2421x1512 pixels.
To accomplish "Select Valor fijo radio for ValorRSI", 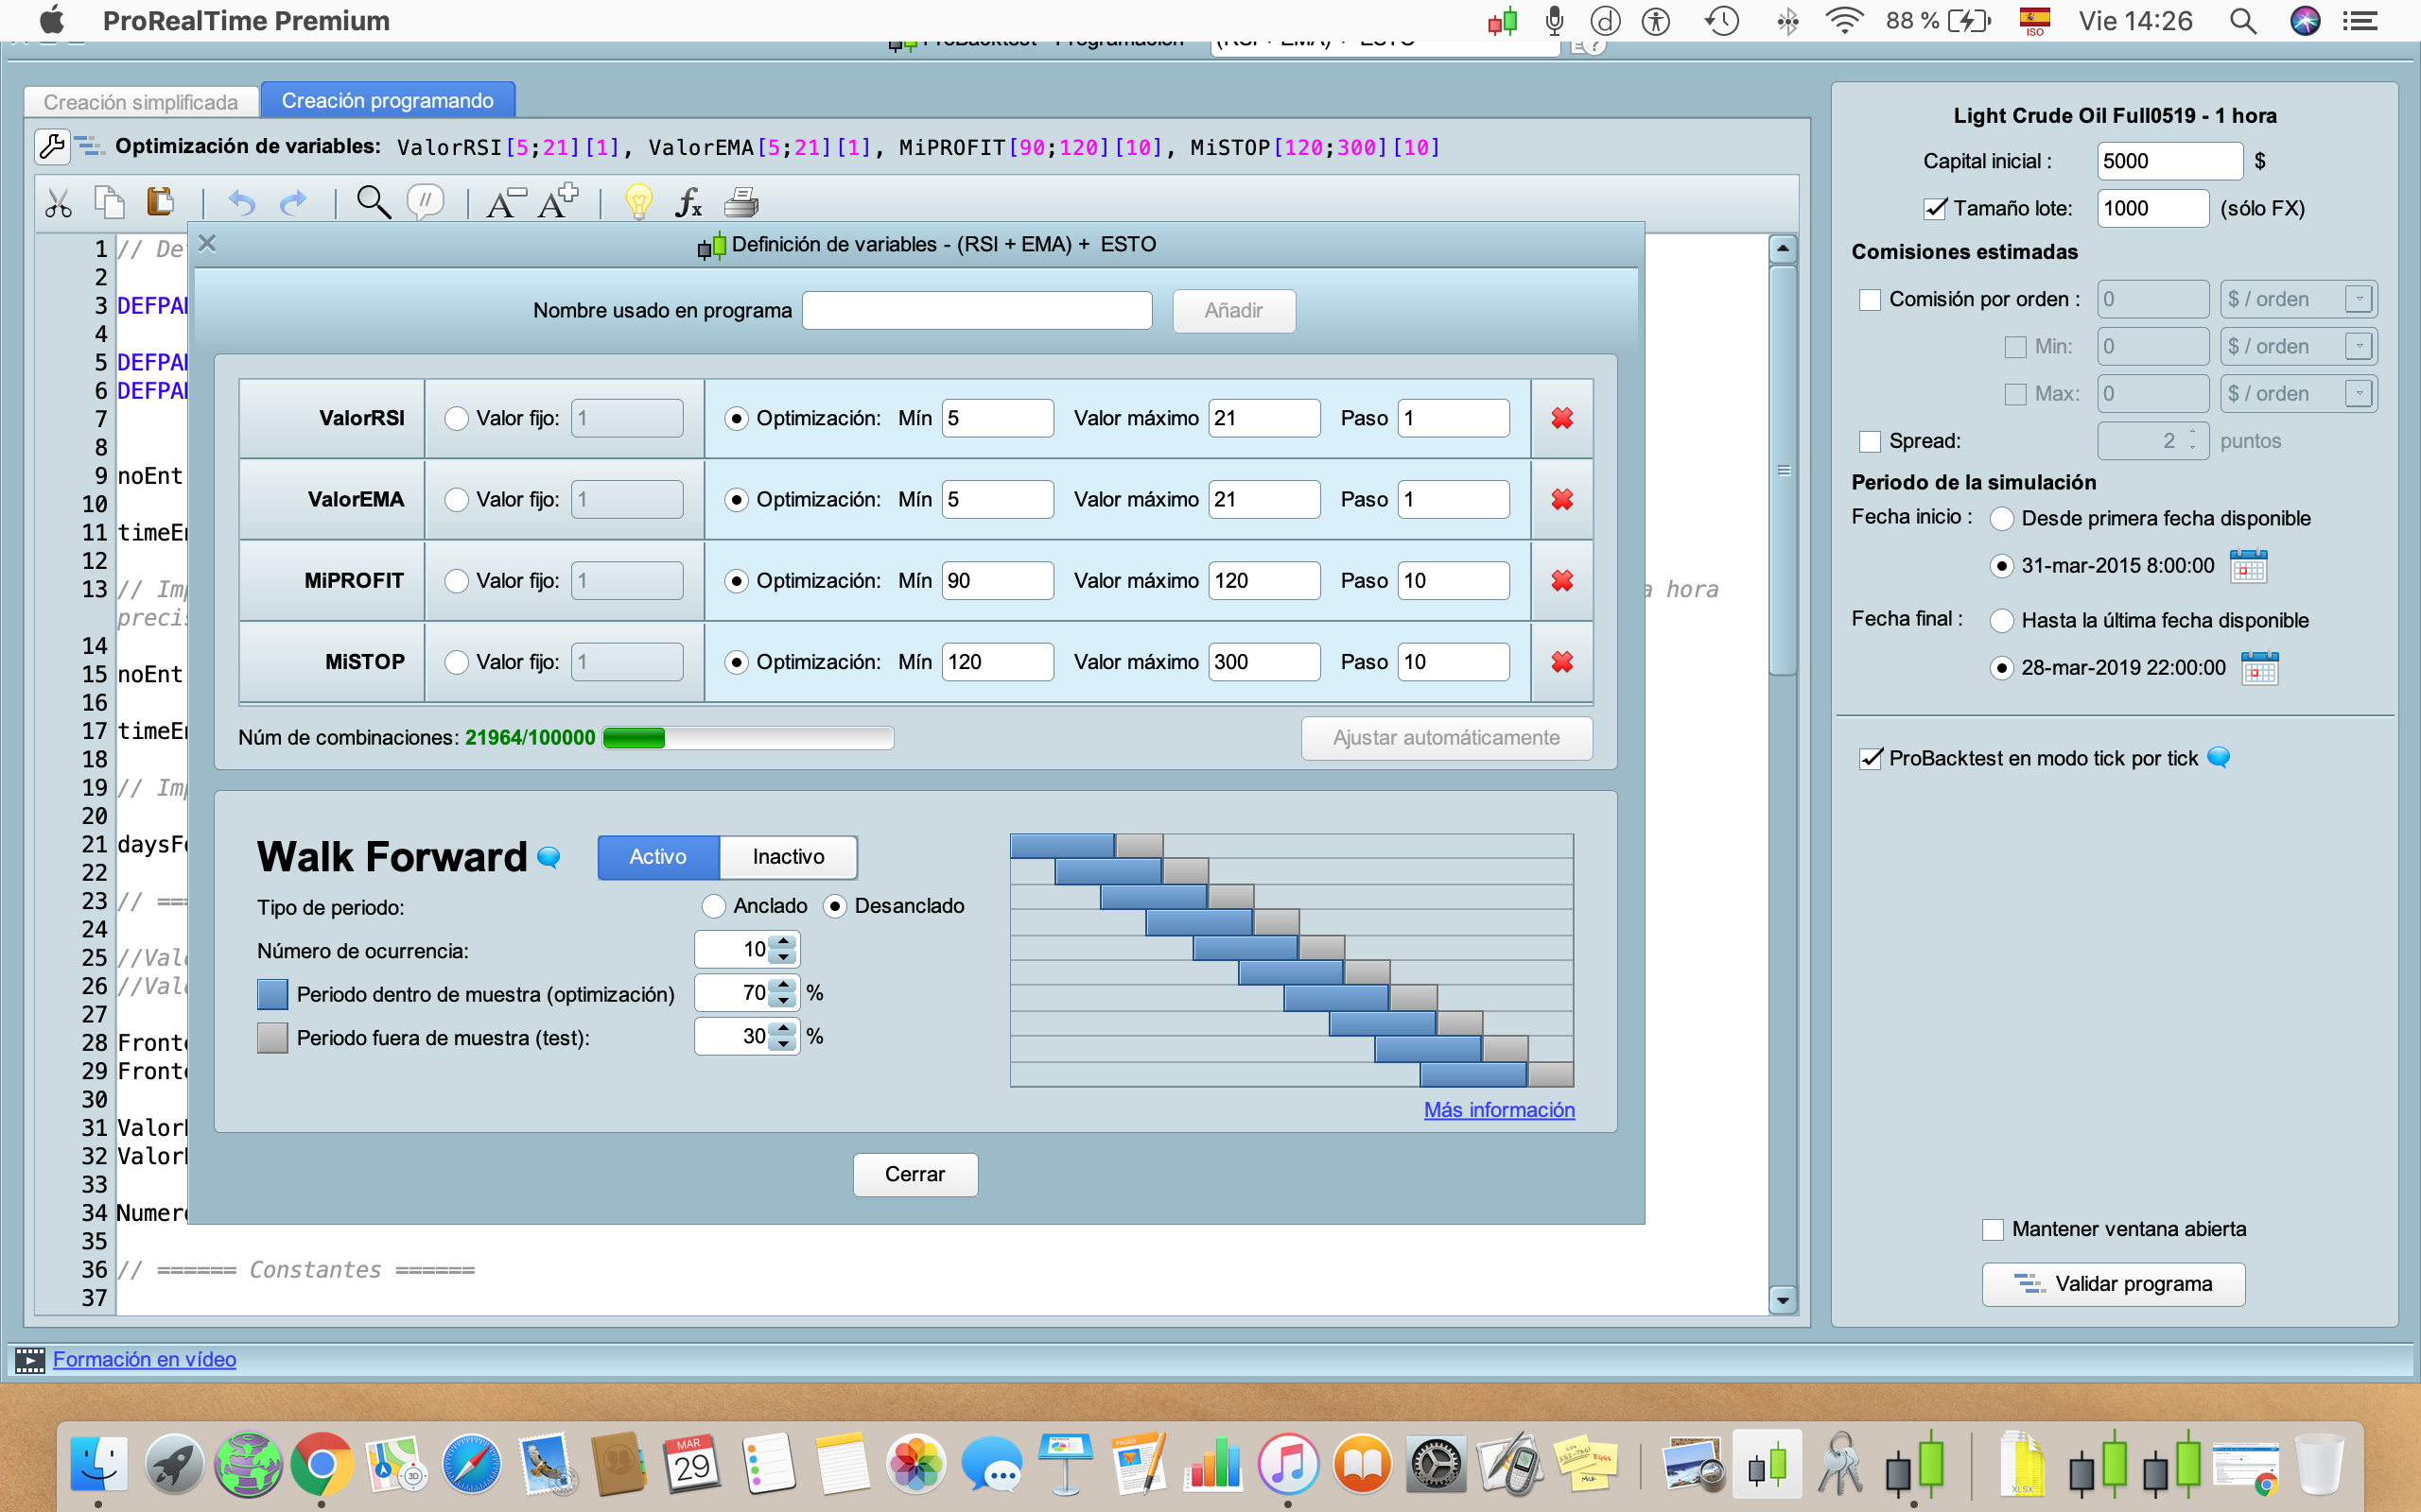I will click(456, 418).
